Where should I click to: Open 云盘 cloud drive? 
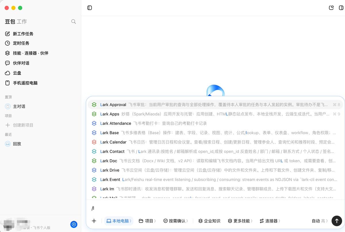tap(40, 73)
